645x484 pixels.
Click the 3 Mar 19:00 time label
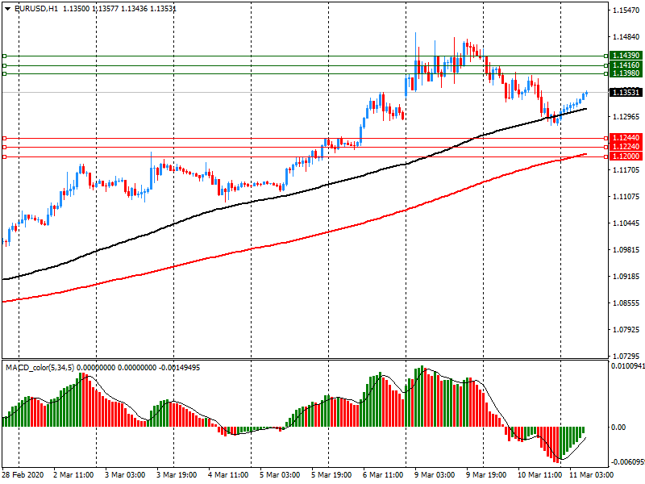pyautogui.click(x=177, y=475)
